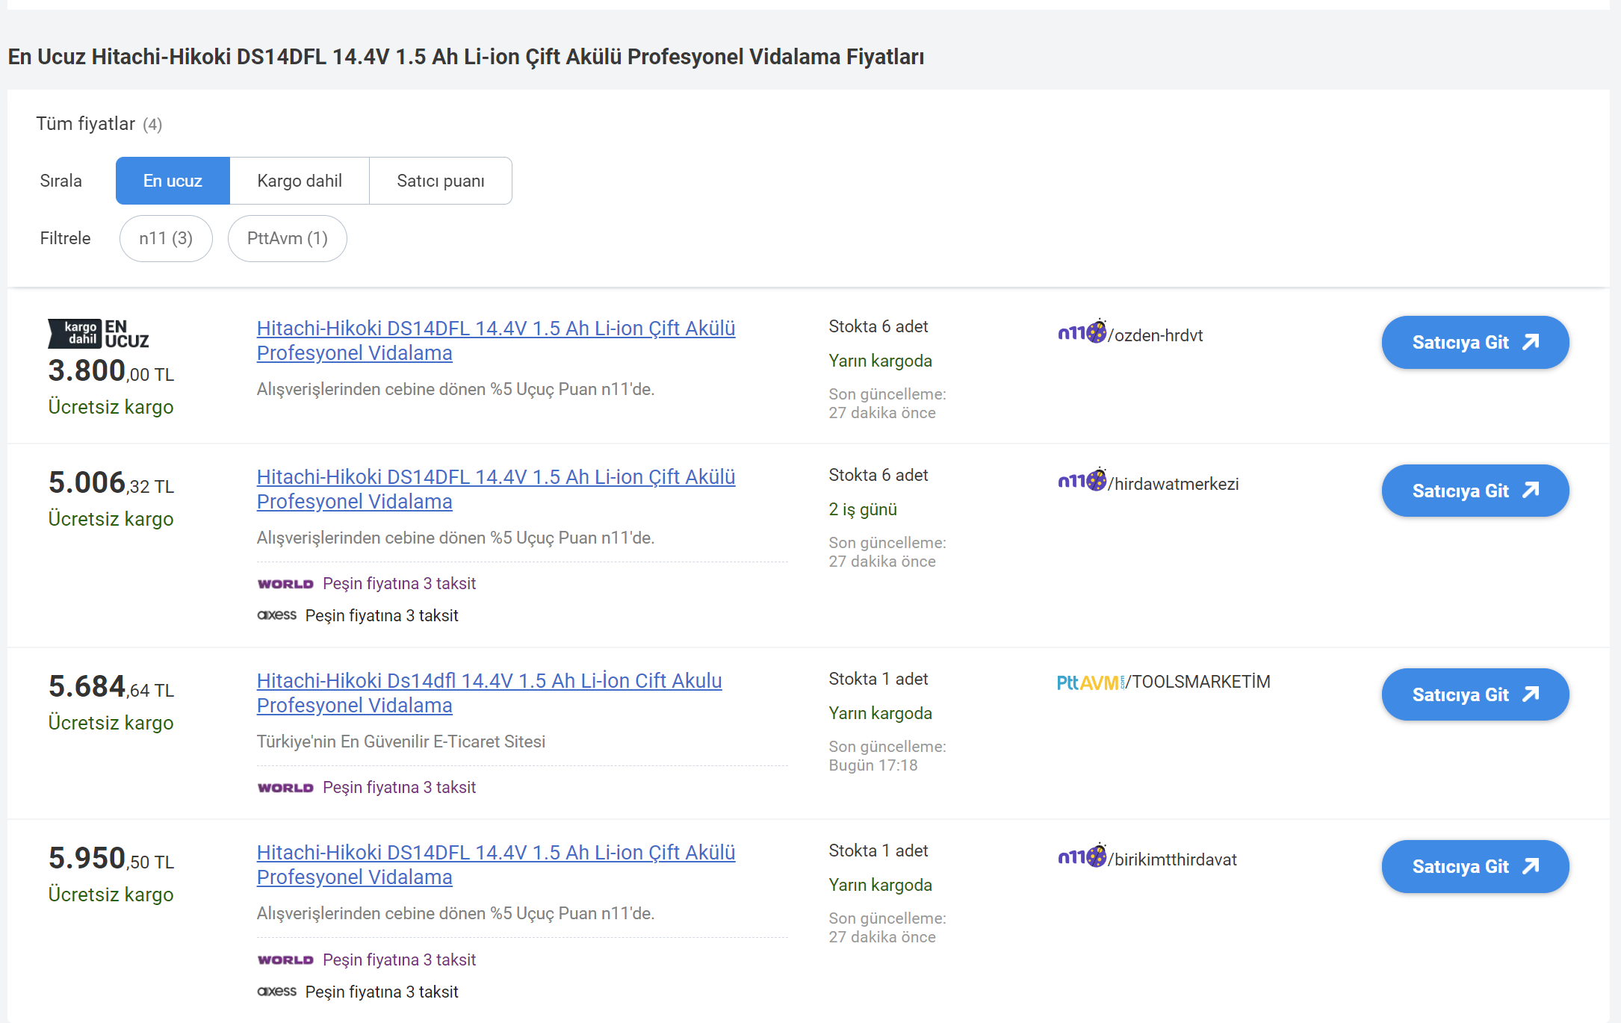The height and width of the screenshot is (1023, 1621).
Task: Click the World card logo in 5.006,32 TL row
Action: [285, 584]
